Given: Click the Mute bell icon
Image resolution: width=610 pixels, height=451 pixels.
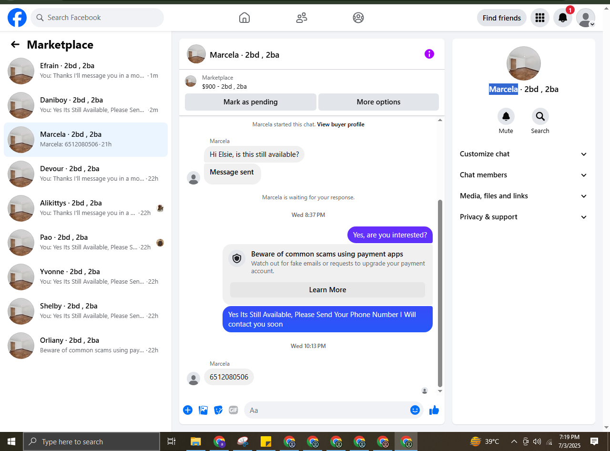Looking at the screenshot, I should 506,116.
